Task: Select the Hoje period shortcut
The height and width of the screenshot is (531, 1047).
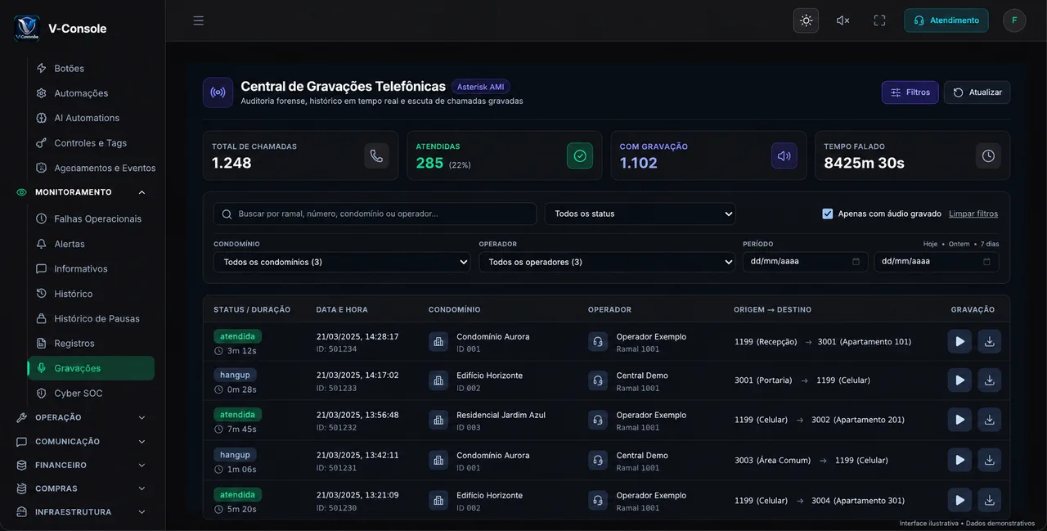Action: (930, 244)
